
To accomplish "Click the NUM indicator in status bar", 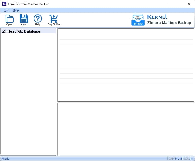I will pyautogui.click(x=179, y=159).
